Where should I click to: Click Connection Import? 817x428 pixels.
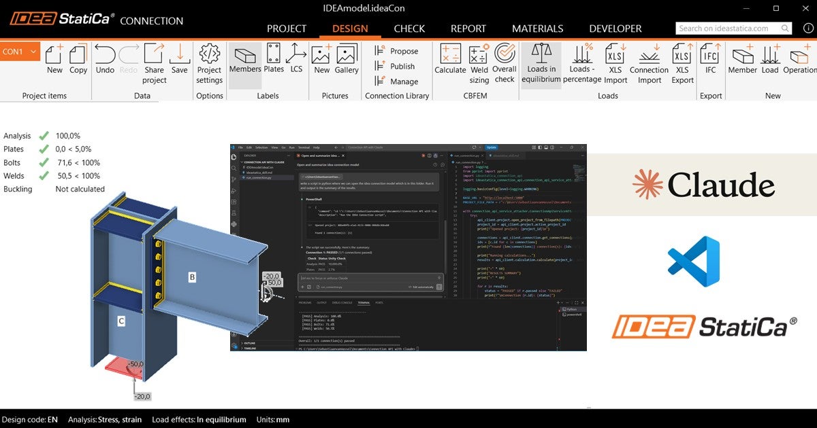(649, 64)
